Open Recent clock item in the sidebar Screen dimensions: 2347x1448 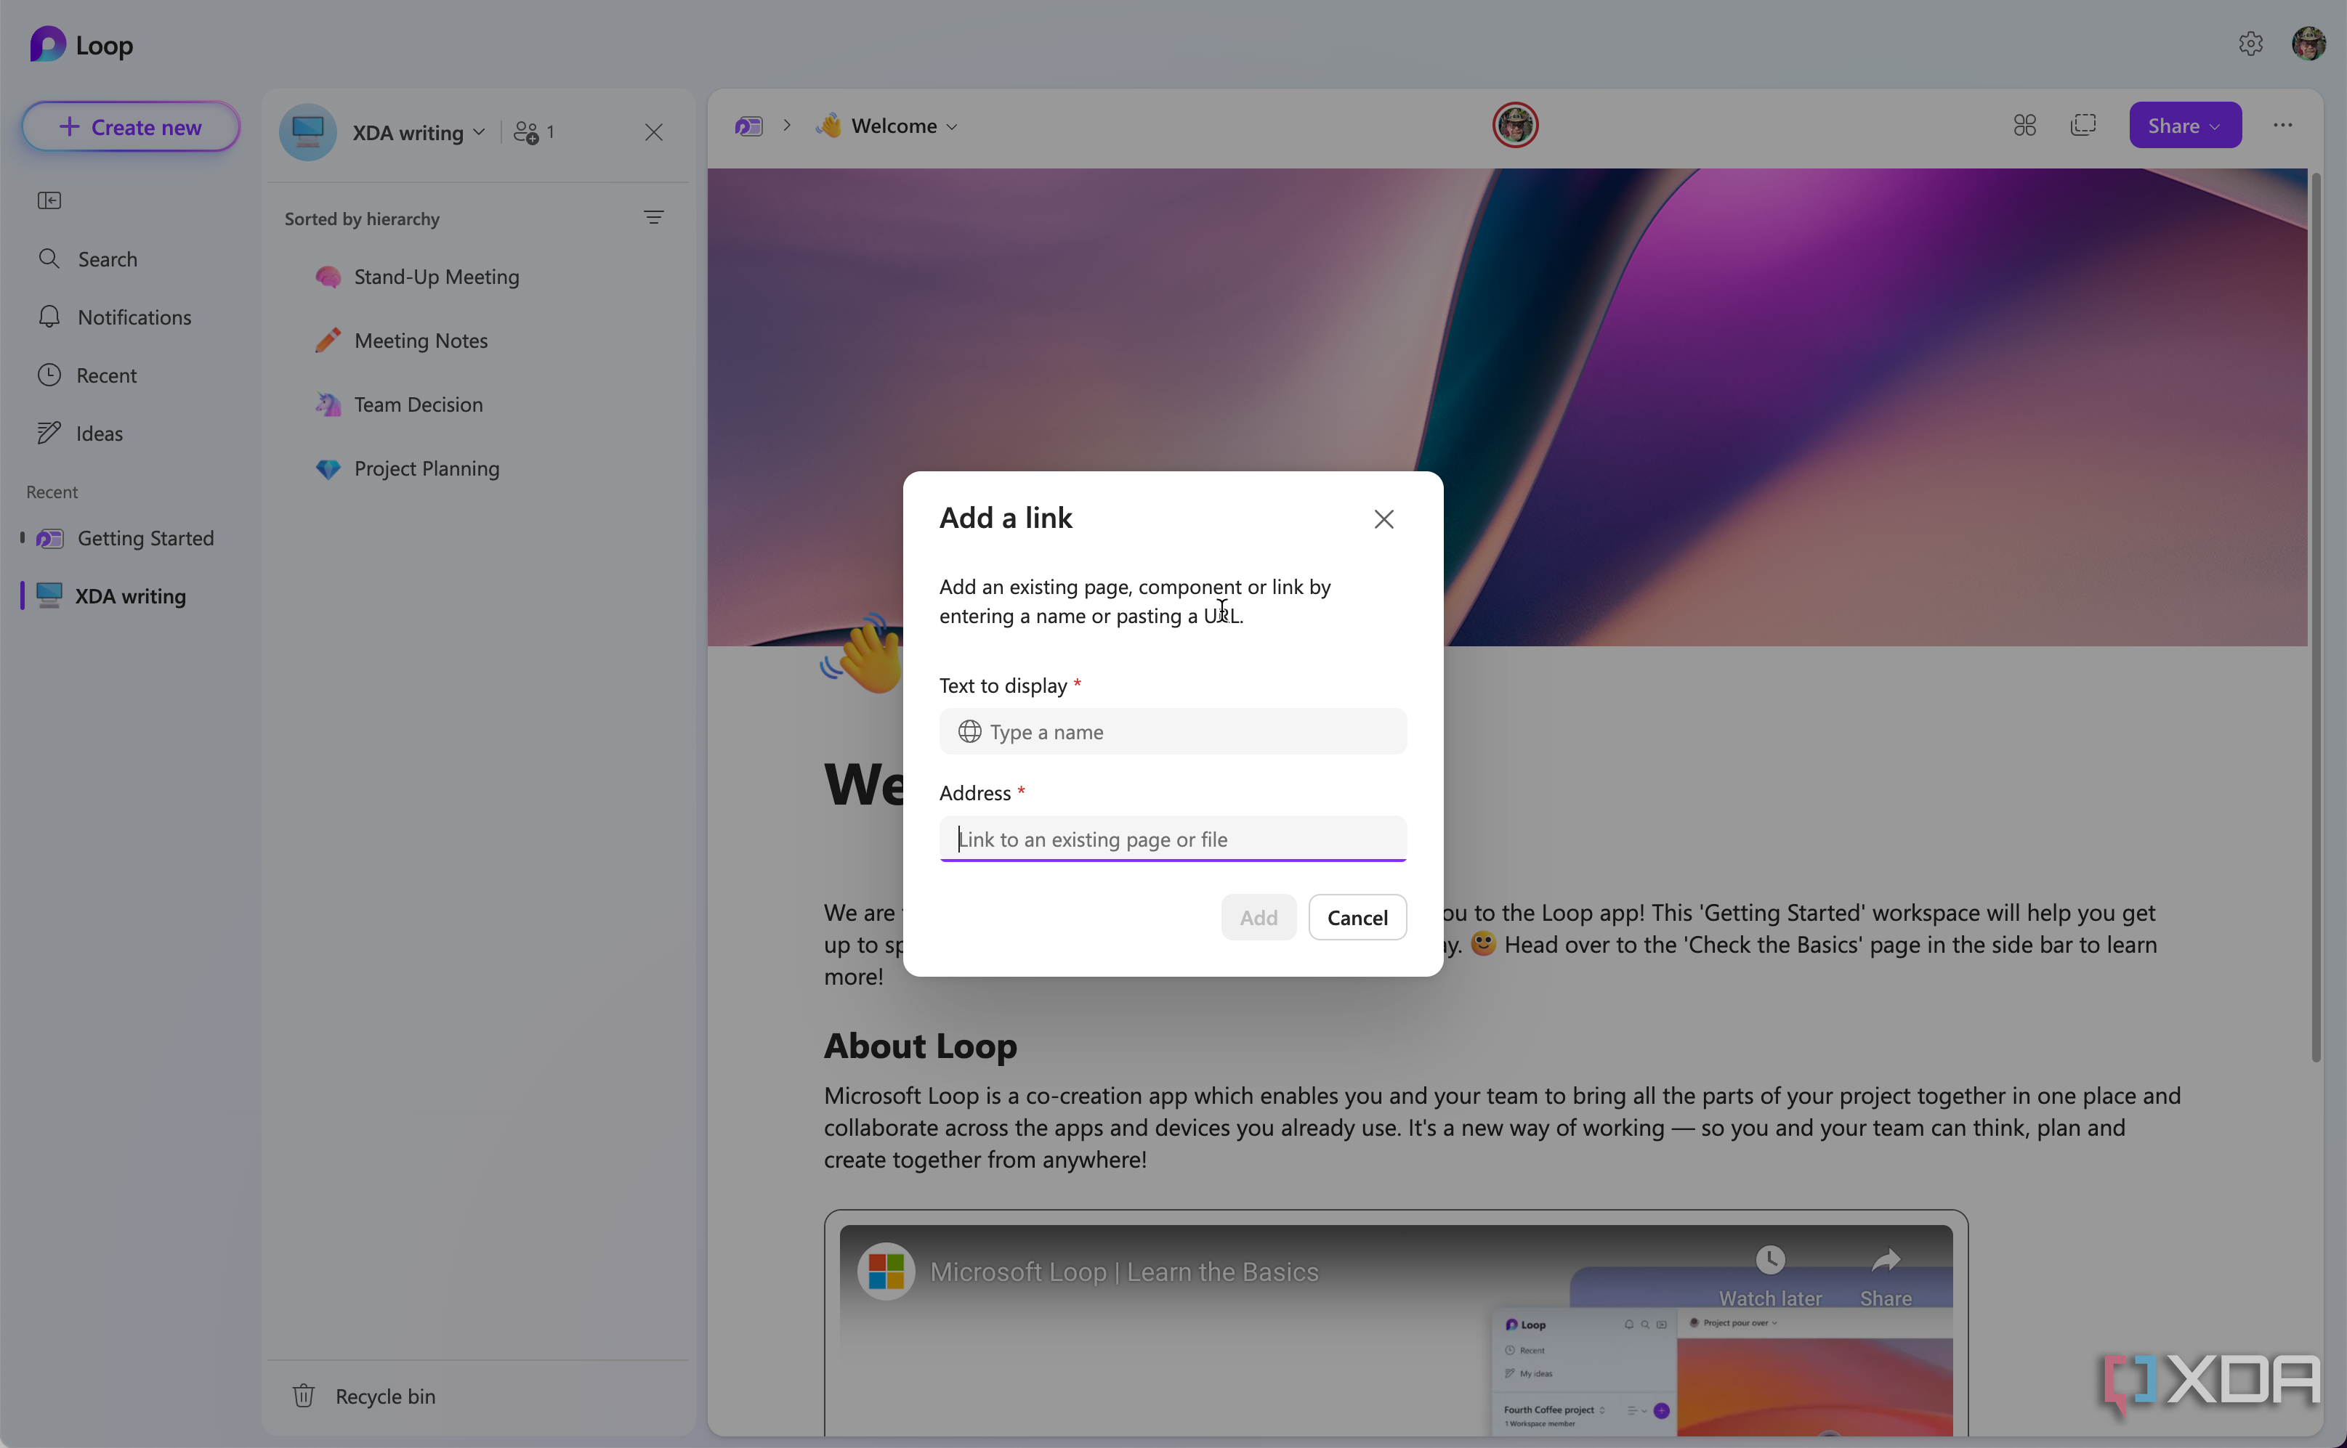[x=49, y=375]
